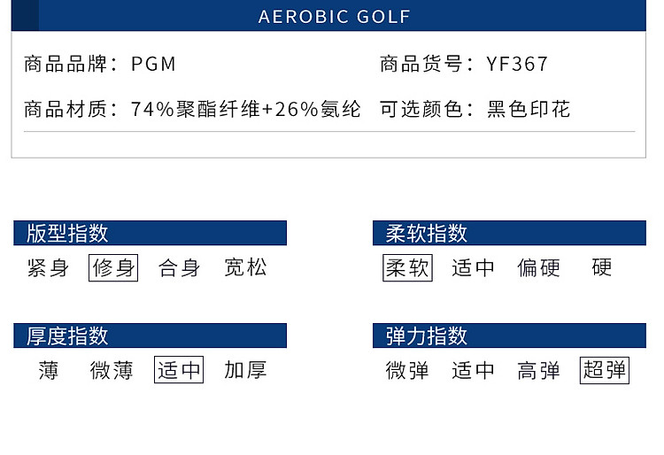This screenshot has width=664, height=455.
Task: Click the AEROBIC GOLF header banner
Action: (x=335, y=17)
